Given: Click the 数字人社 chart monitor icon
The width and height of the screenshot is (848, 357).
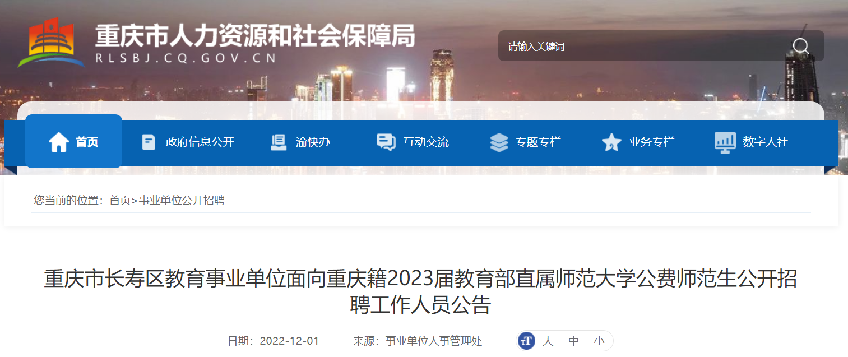Looking at the screenshot, I should (725, 142).
